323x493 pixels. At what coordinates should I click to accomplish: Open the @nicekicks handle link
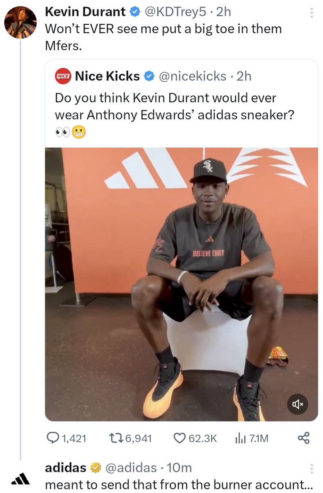[192, 76]
